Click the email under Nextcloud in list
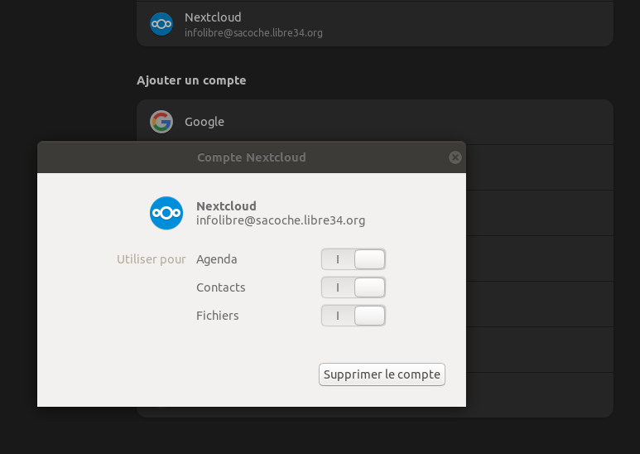640x454 pixels. click(x=253, y=33)
